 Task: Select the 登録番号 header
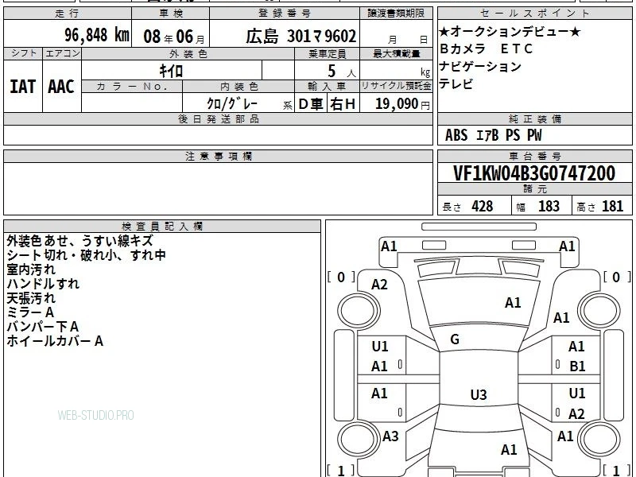[x=285, y=14]
